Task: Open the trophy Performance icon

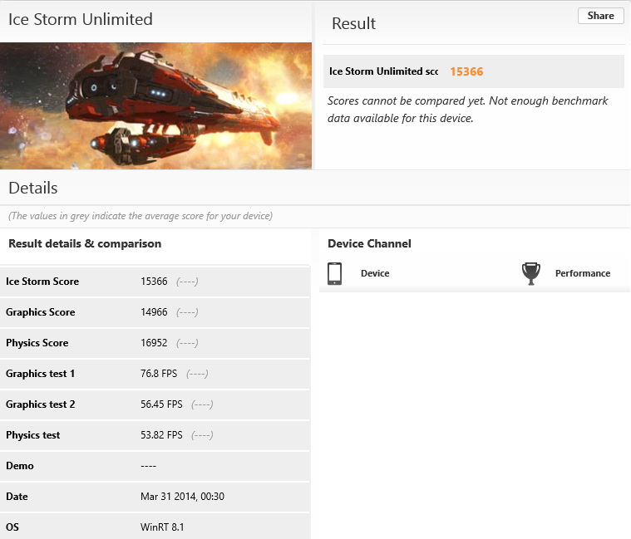Action: click(530, 274)
